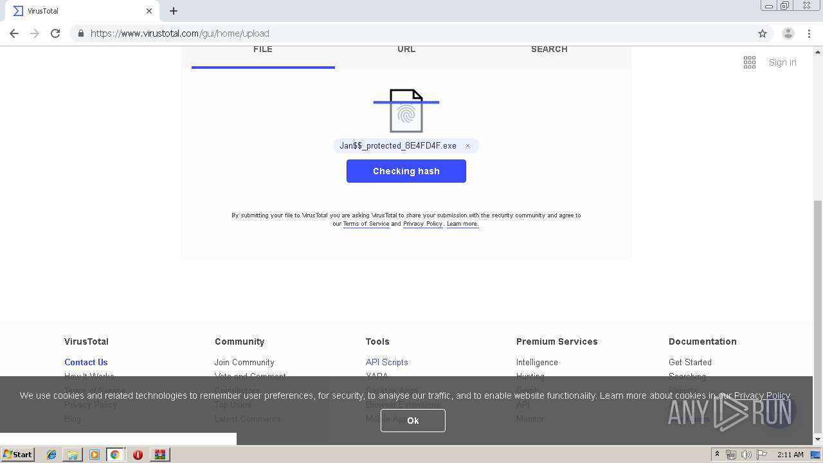
Task: Open the Join Community footer link
Action: [244, 362]
